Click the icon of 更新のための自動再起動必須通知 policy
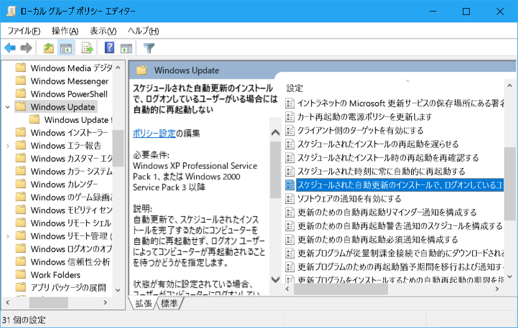Screen dimensions: 518x328 (x=290, y=240)
